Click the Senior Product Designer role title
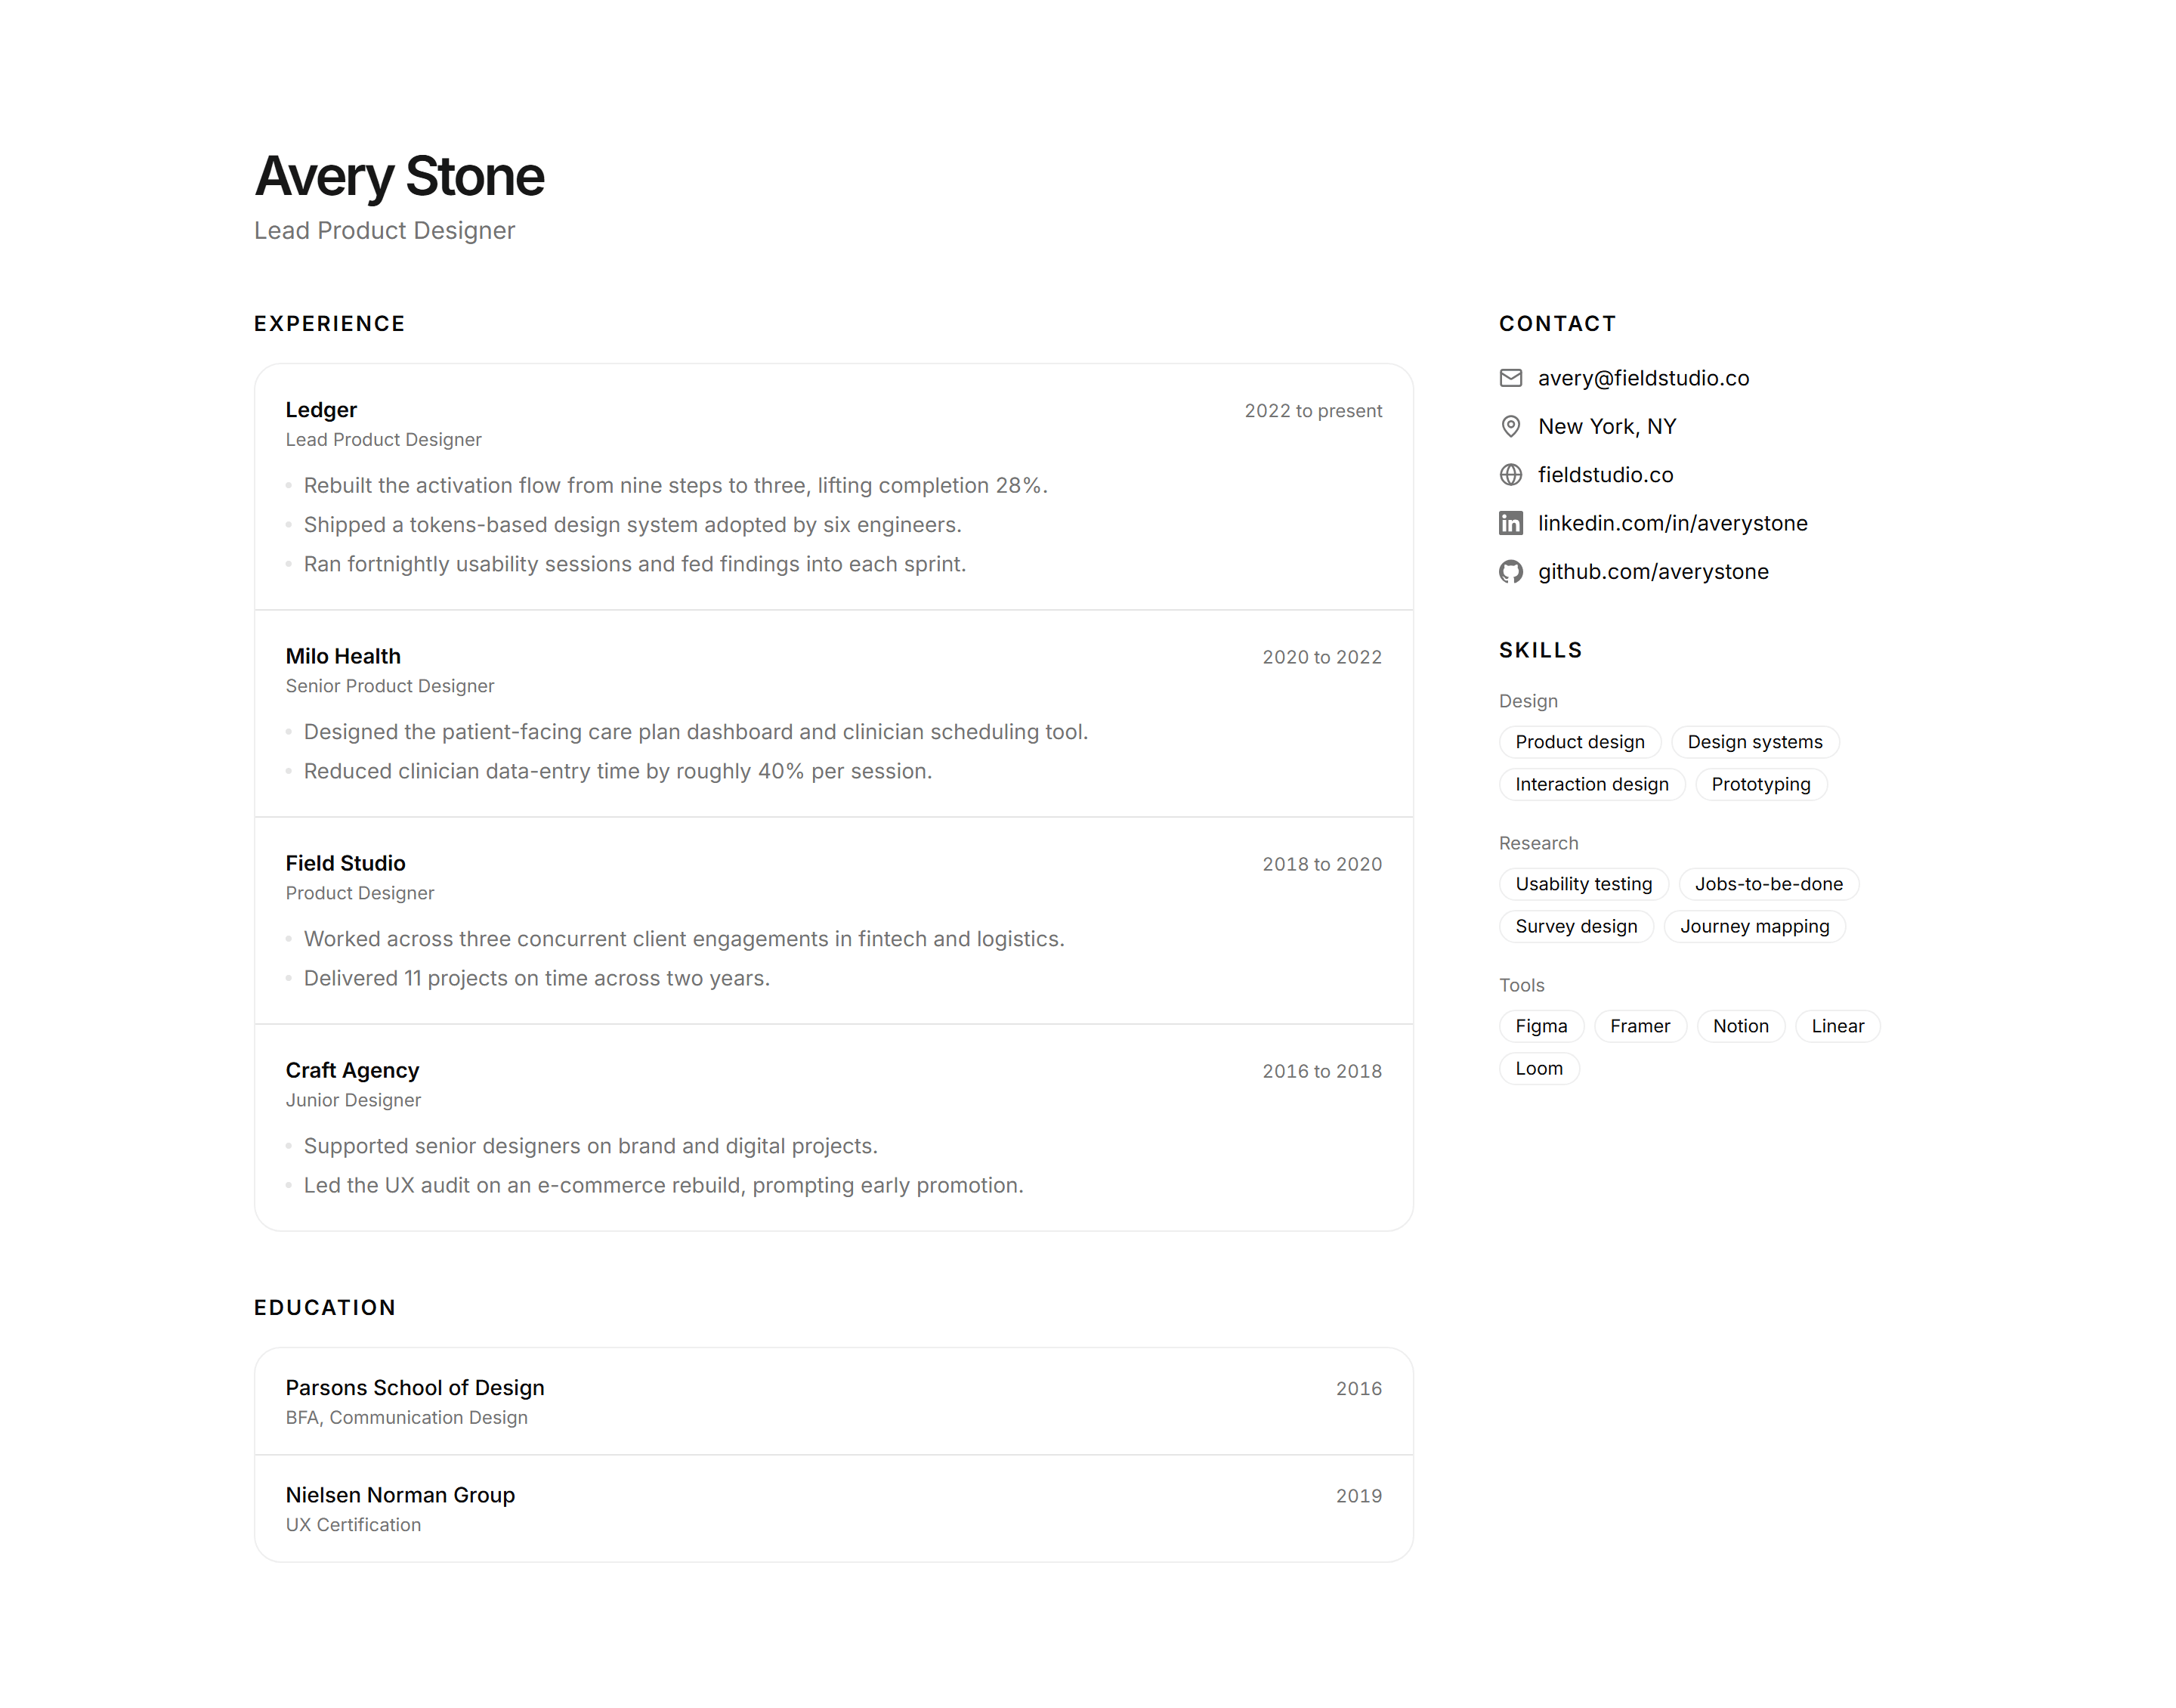The image size is (2176, 1708). pyautogui.click(x=390, y=686)
